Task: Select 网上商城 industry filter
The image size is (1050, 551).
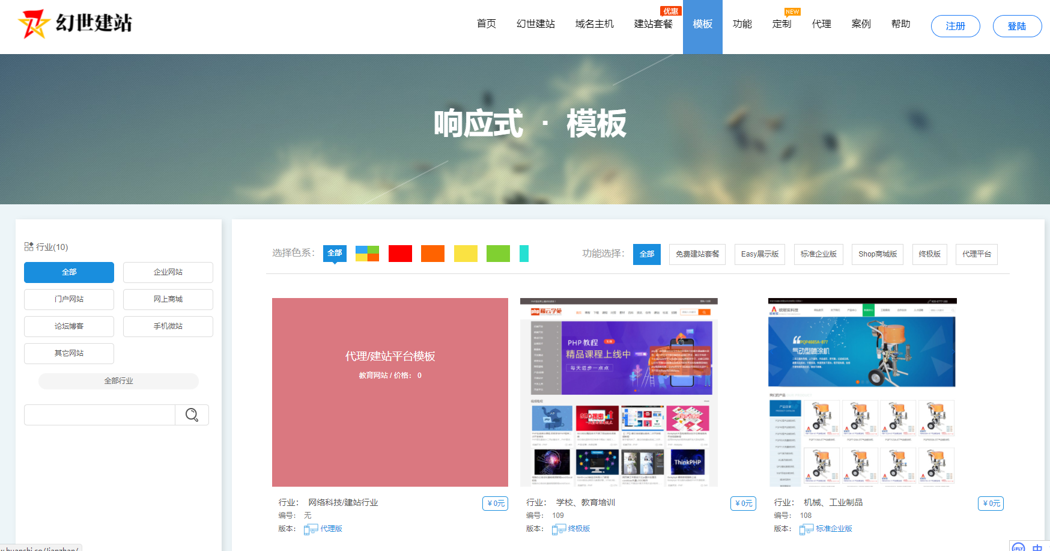Action: [168, 299]
